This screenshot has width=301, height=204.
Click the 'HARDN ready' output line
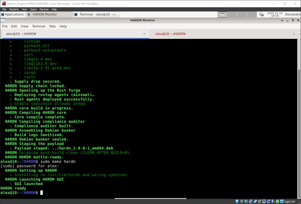[x=13, y=188]
